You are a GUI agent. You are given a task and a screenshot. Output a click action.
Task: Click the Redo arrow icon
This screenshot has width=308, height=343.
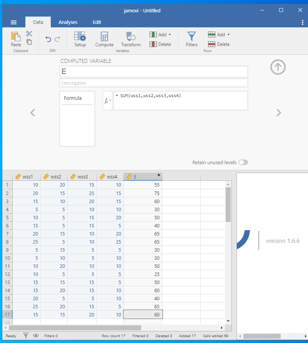tap(58, 39)
